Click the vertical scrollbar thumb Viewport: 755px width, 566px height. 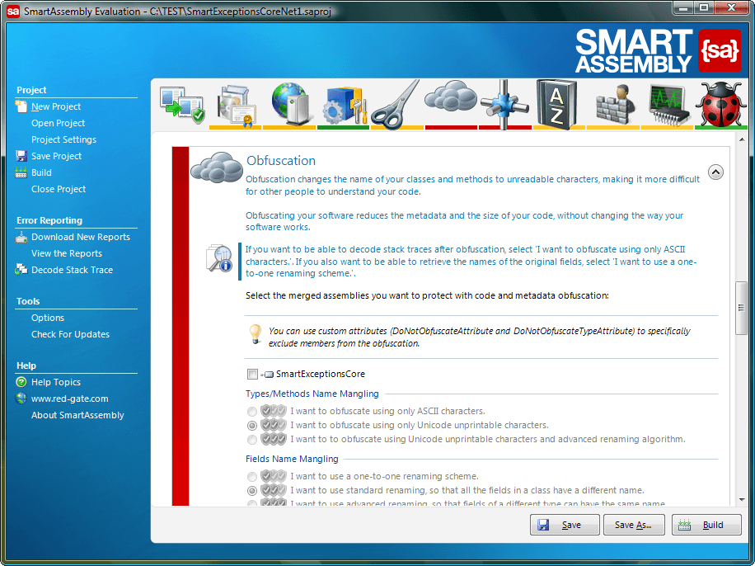pos(741,307)
